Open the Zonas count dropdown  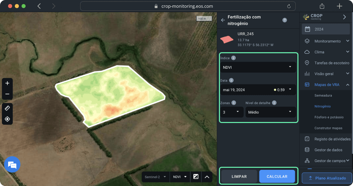click(232, 112)
